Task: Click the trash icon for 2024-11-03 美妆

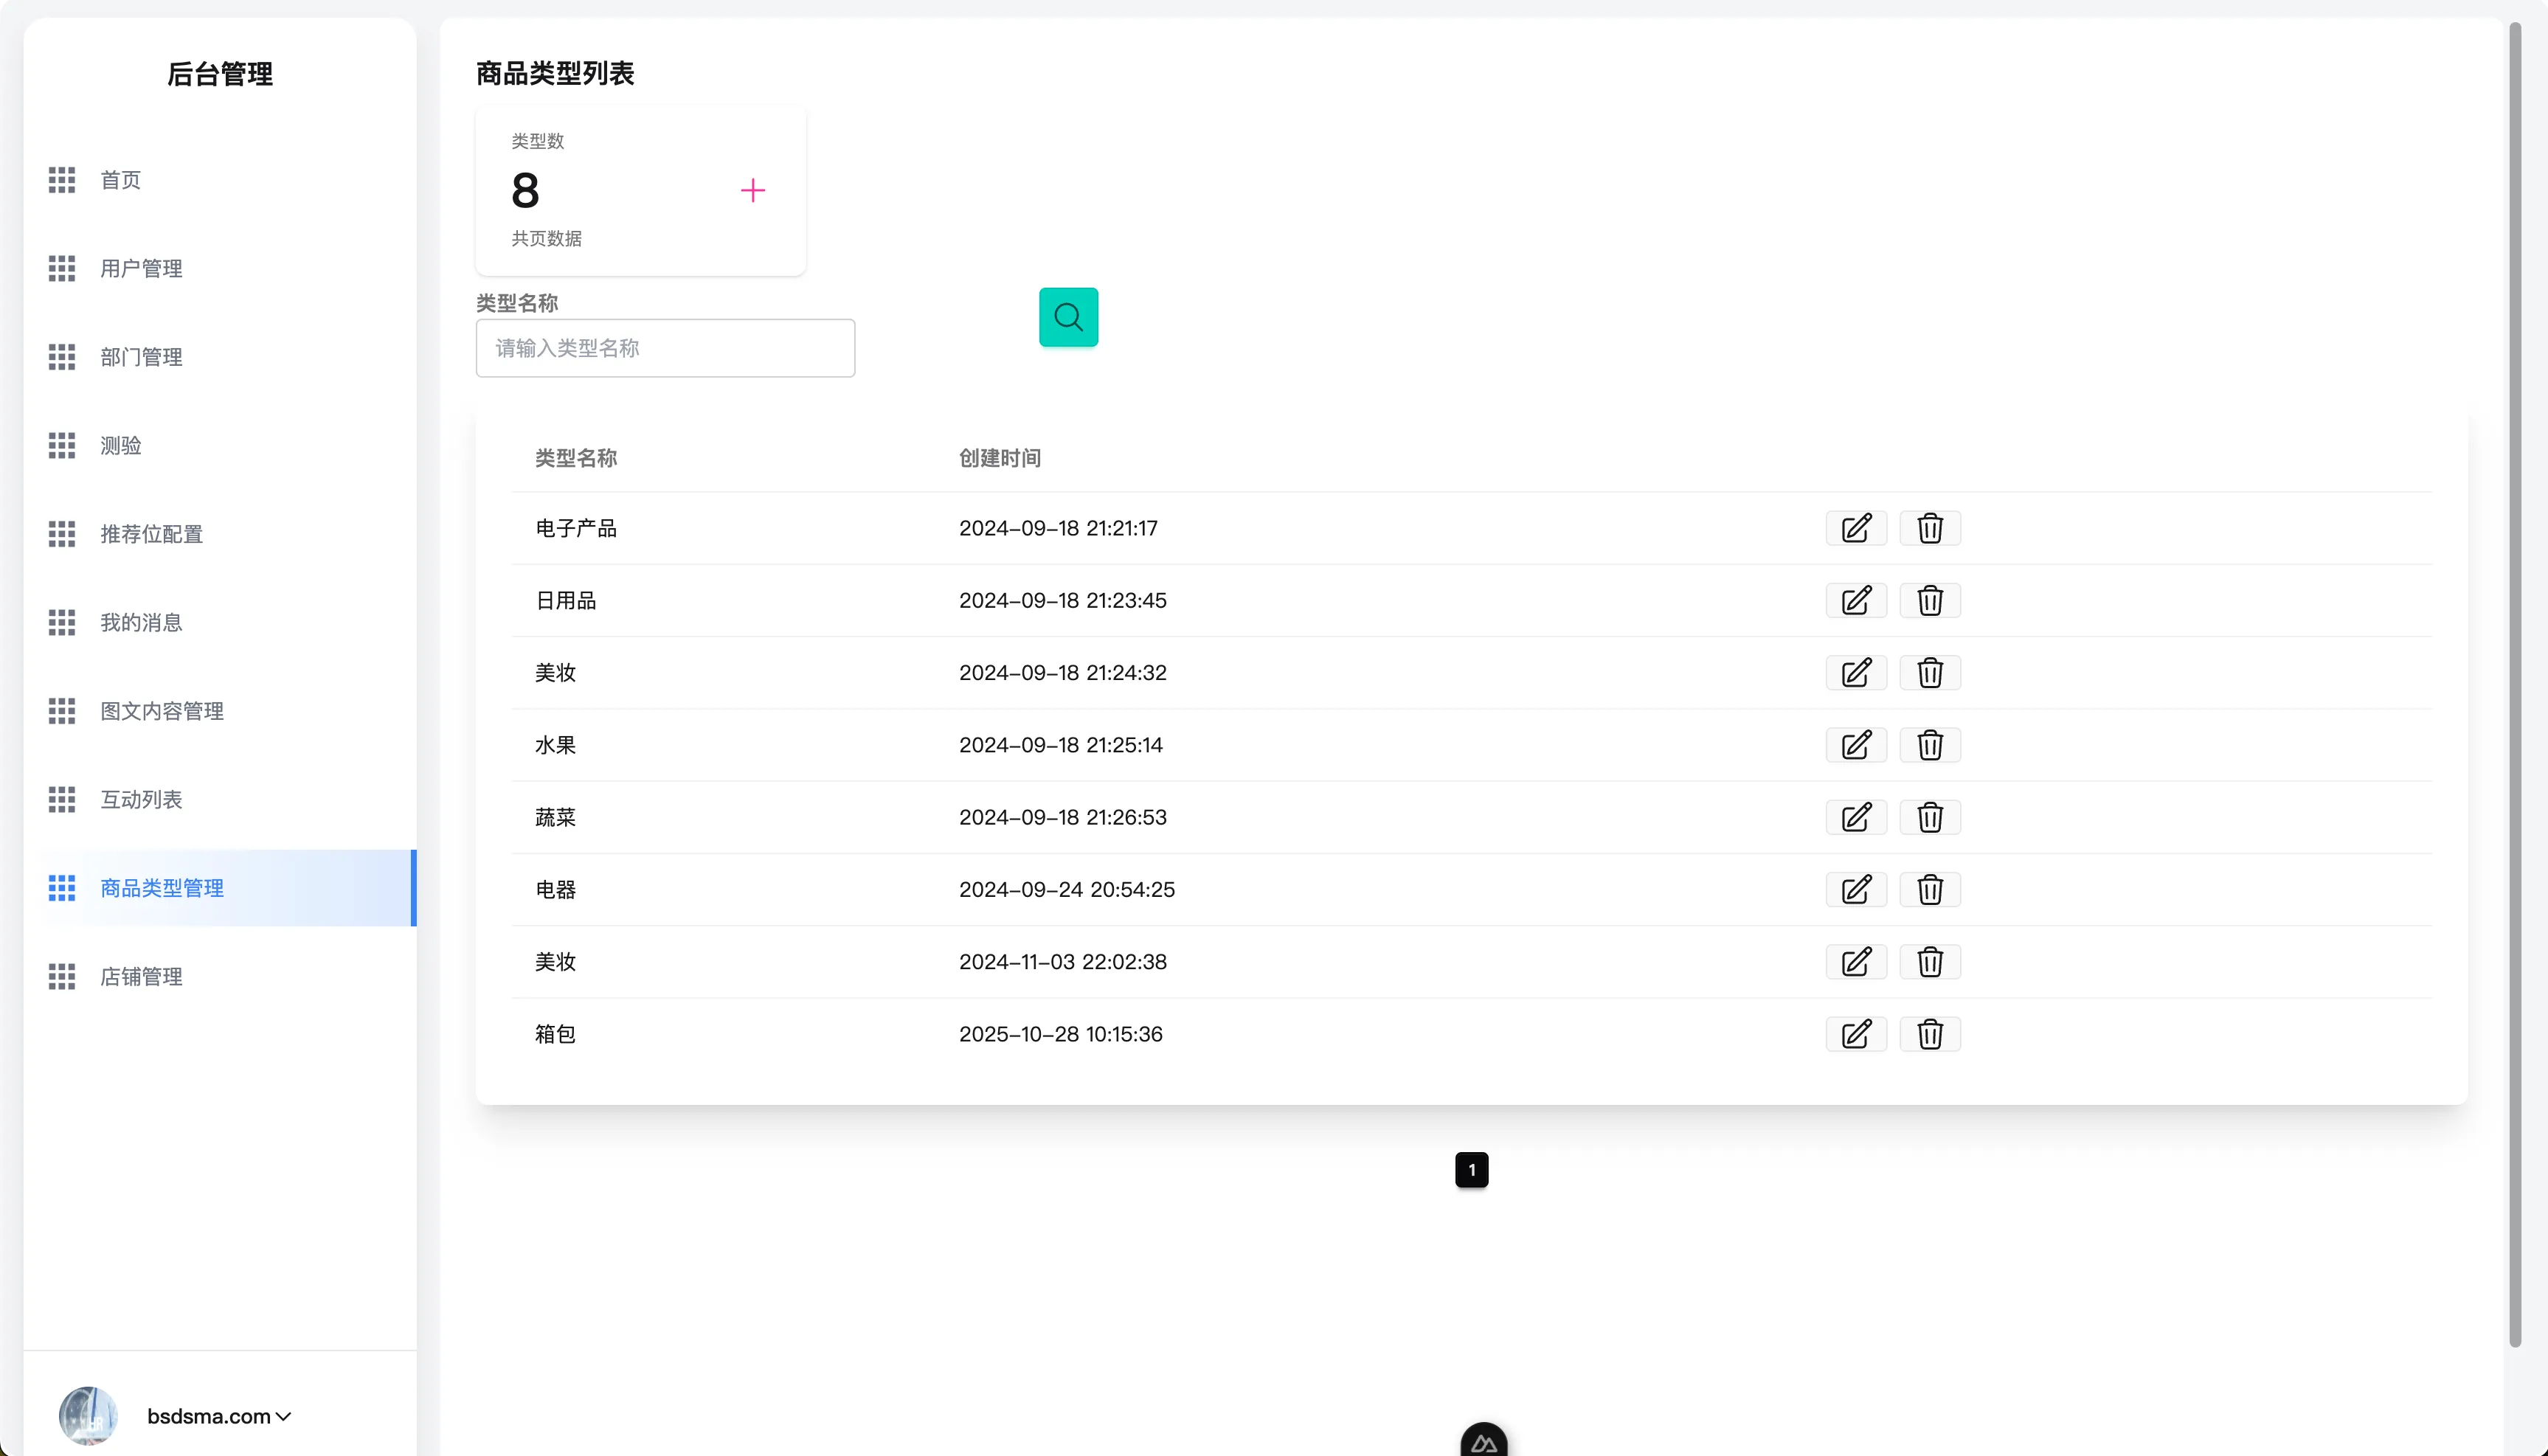Action: pyautogui.click(x=1929, y=962)
